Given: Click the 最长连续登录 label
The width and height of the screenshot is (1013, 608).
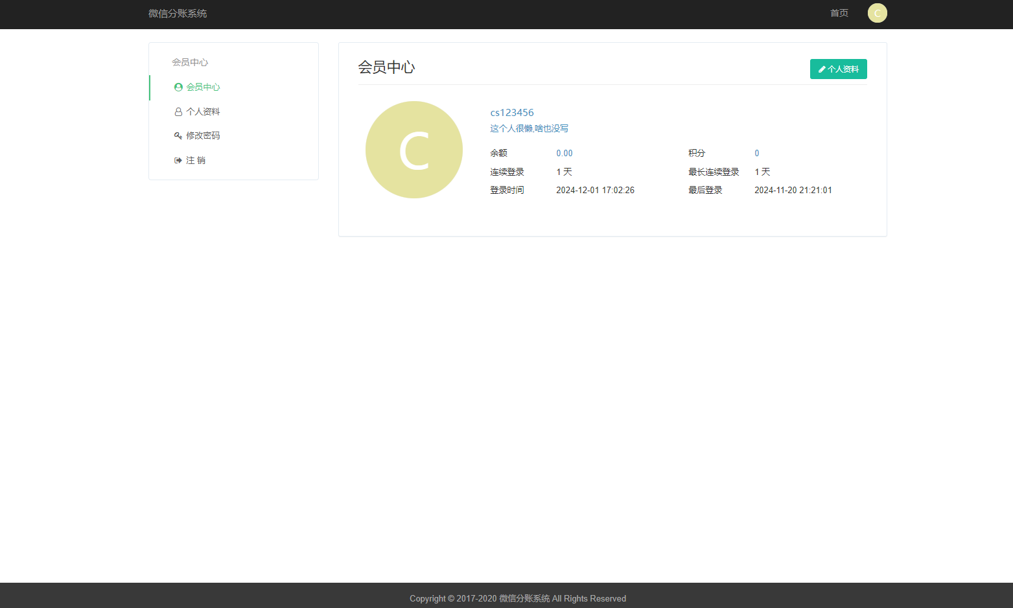Looking at the screenshot, I should (714, 172).
